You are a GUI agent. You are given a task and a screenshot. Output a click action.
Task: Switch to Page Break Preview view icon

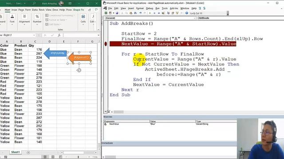[x=60, y=157]
